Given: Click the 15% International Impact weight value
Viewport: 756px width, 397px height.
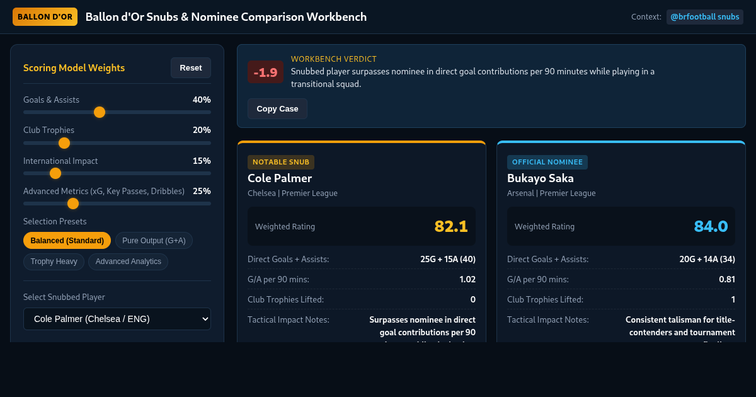Looking at the screenshot, I should 202,161.
